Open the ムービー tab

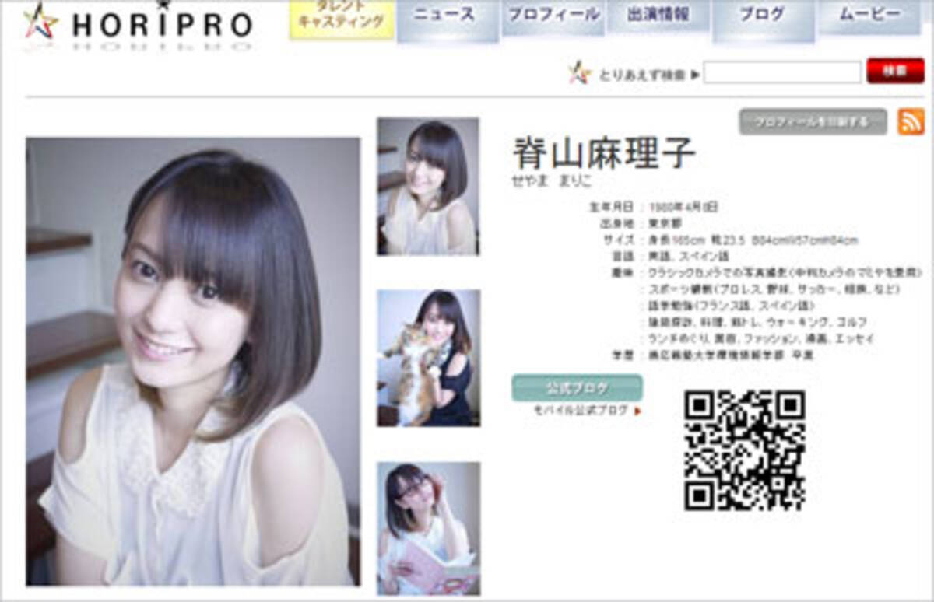click(869, 17)
